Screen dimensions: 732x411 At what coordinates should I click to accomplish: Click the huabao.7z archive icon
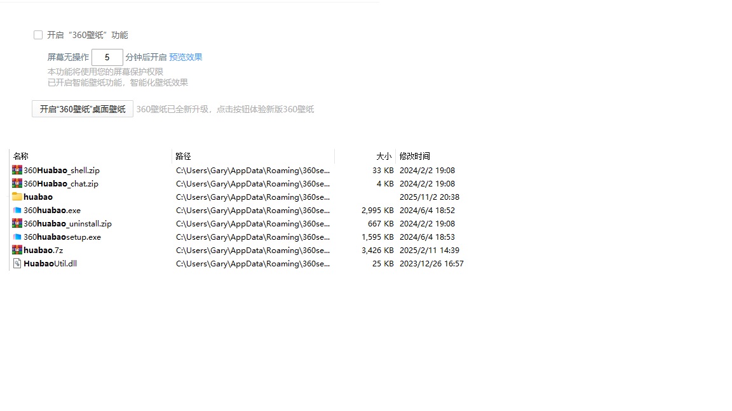click(x=17, y=250)
